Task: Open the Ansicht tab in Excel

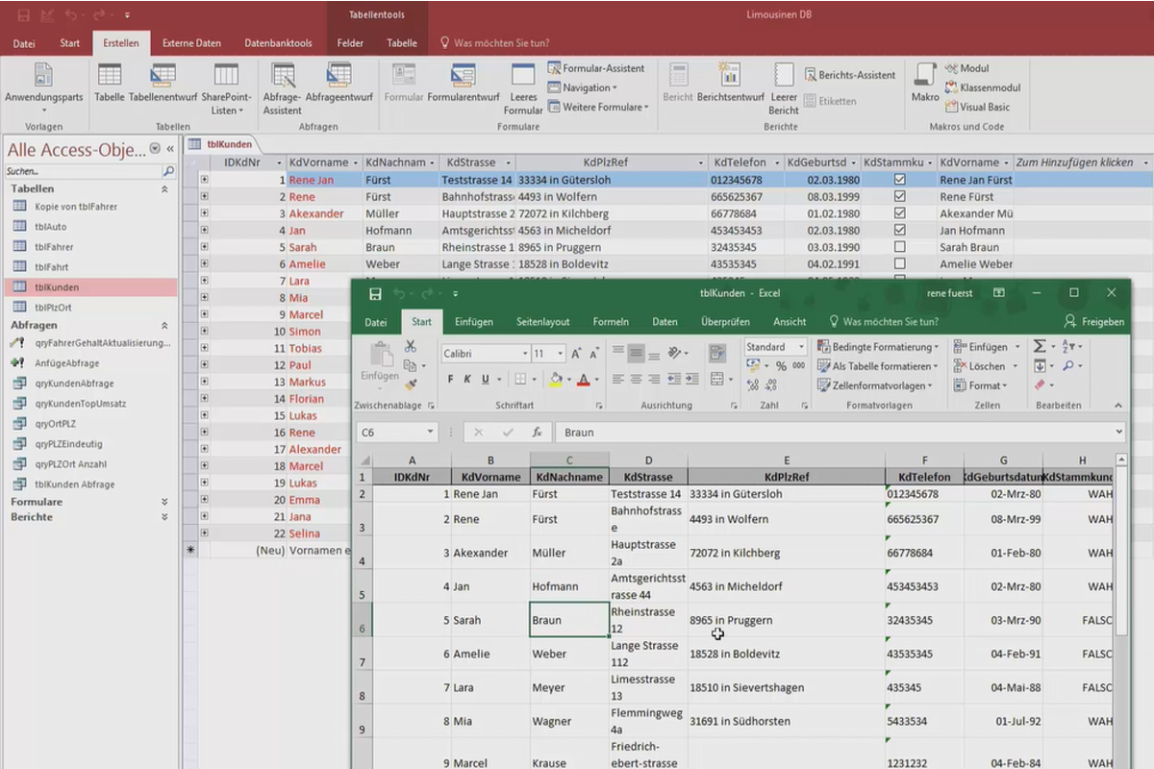Action: (x=790, y=322)
